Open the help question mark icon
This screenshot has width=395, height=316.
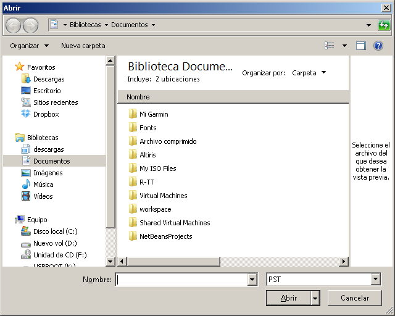click(x=378, y=46)
